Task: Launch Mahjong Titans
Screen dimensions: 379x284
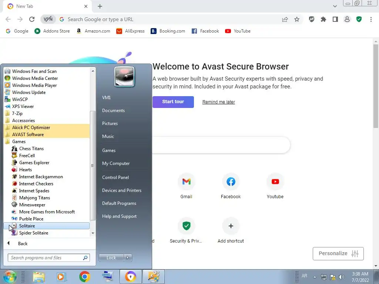Action: point(46,197)
